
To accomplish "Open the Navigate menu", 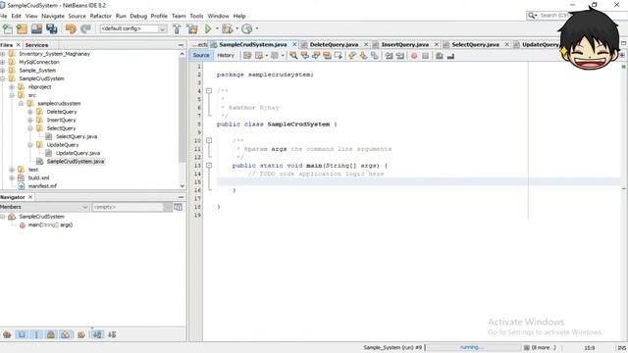I will [x=53, y=16].
